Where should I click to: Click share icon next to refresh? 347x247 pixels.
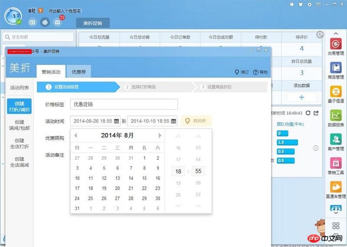(316, 113)
